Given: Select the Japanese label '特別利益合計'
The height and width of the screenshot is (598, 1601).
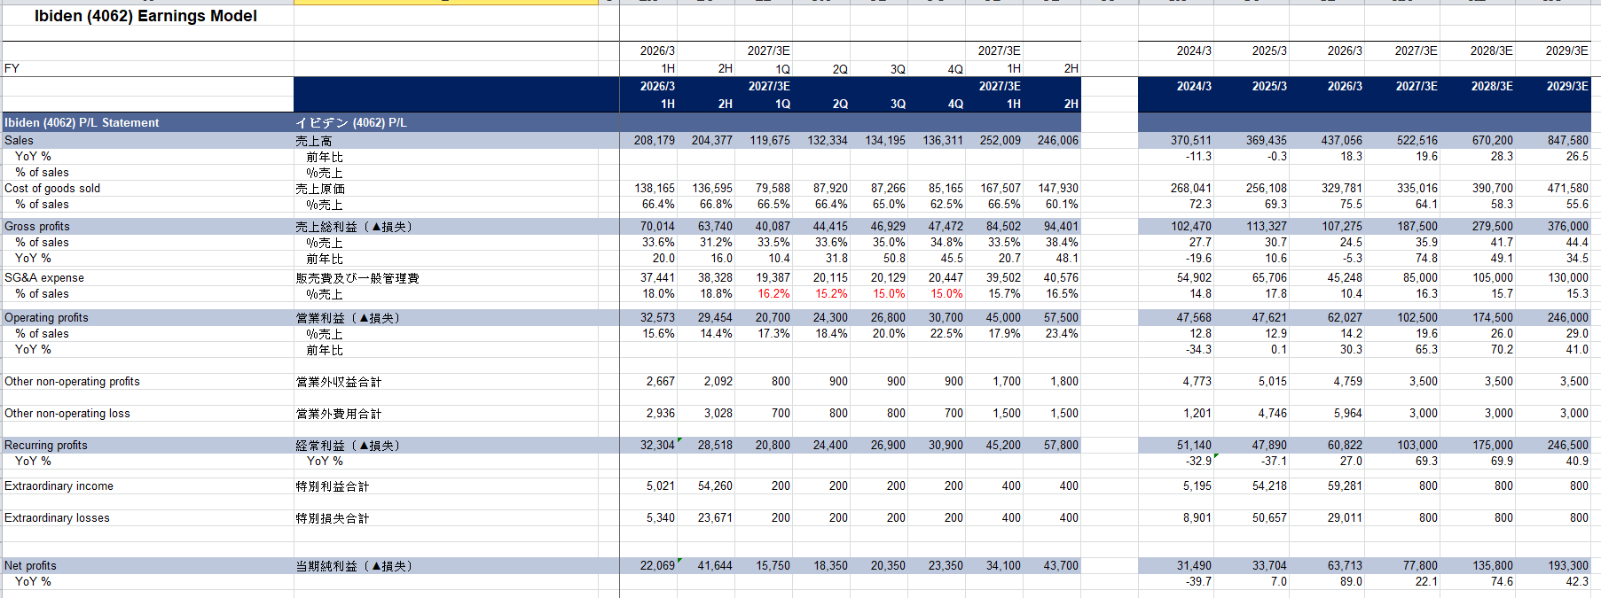Looking at the screenshot, I should [332, 485].
